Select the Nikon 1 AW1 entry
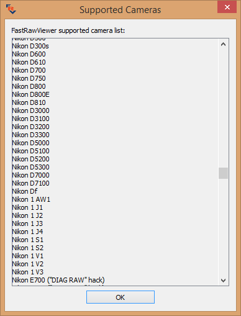 click(31, 199)
